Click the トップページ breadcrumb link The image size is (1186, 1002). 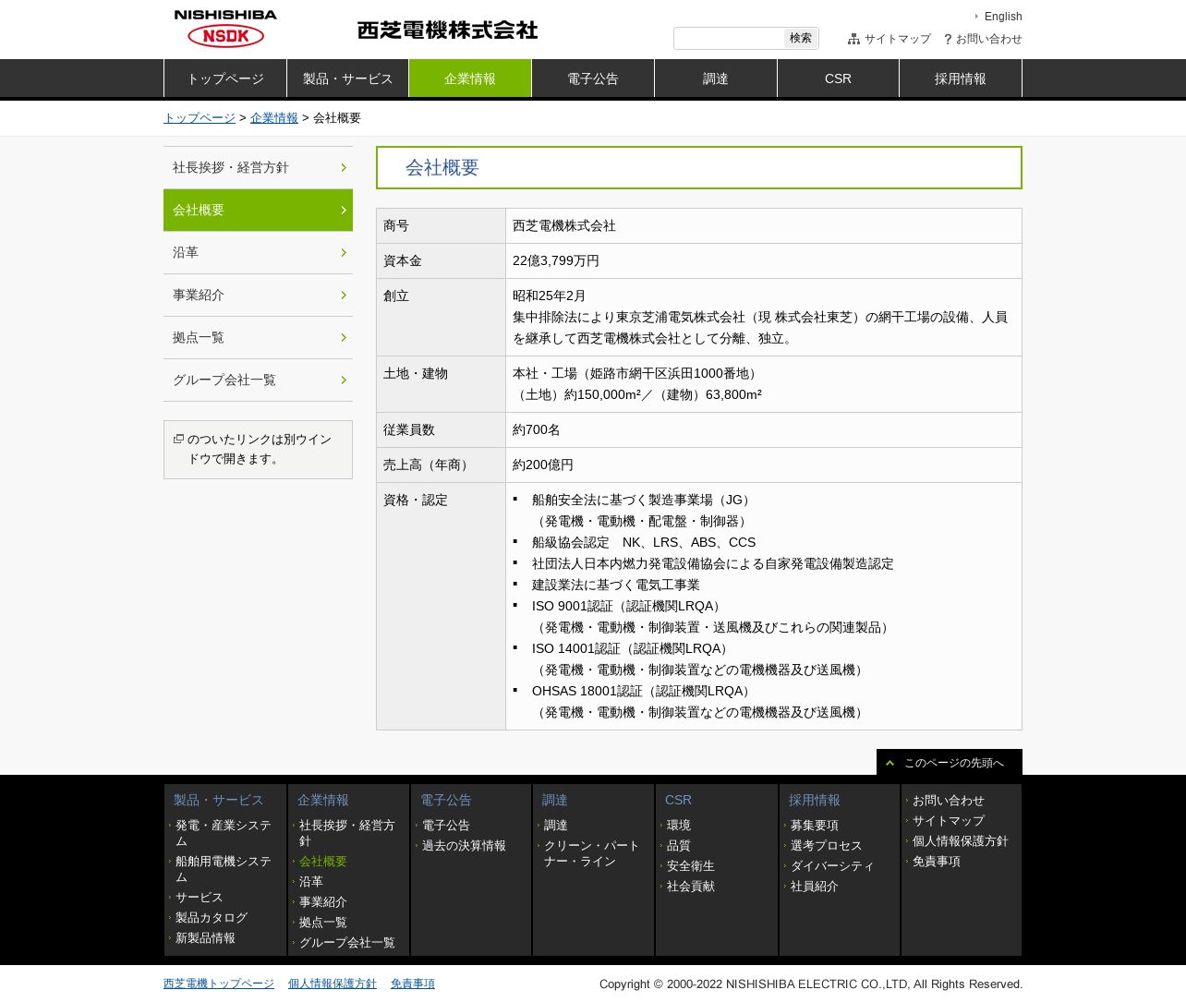tap(200, 118)
